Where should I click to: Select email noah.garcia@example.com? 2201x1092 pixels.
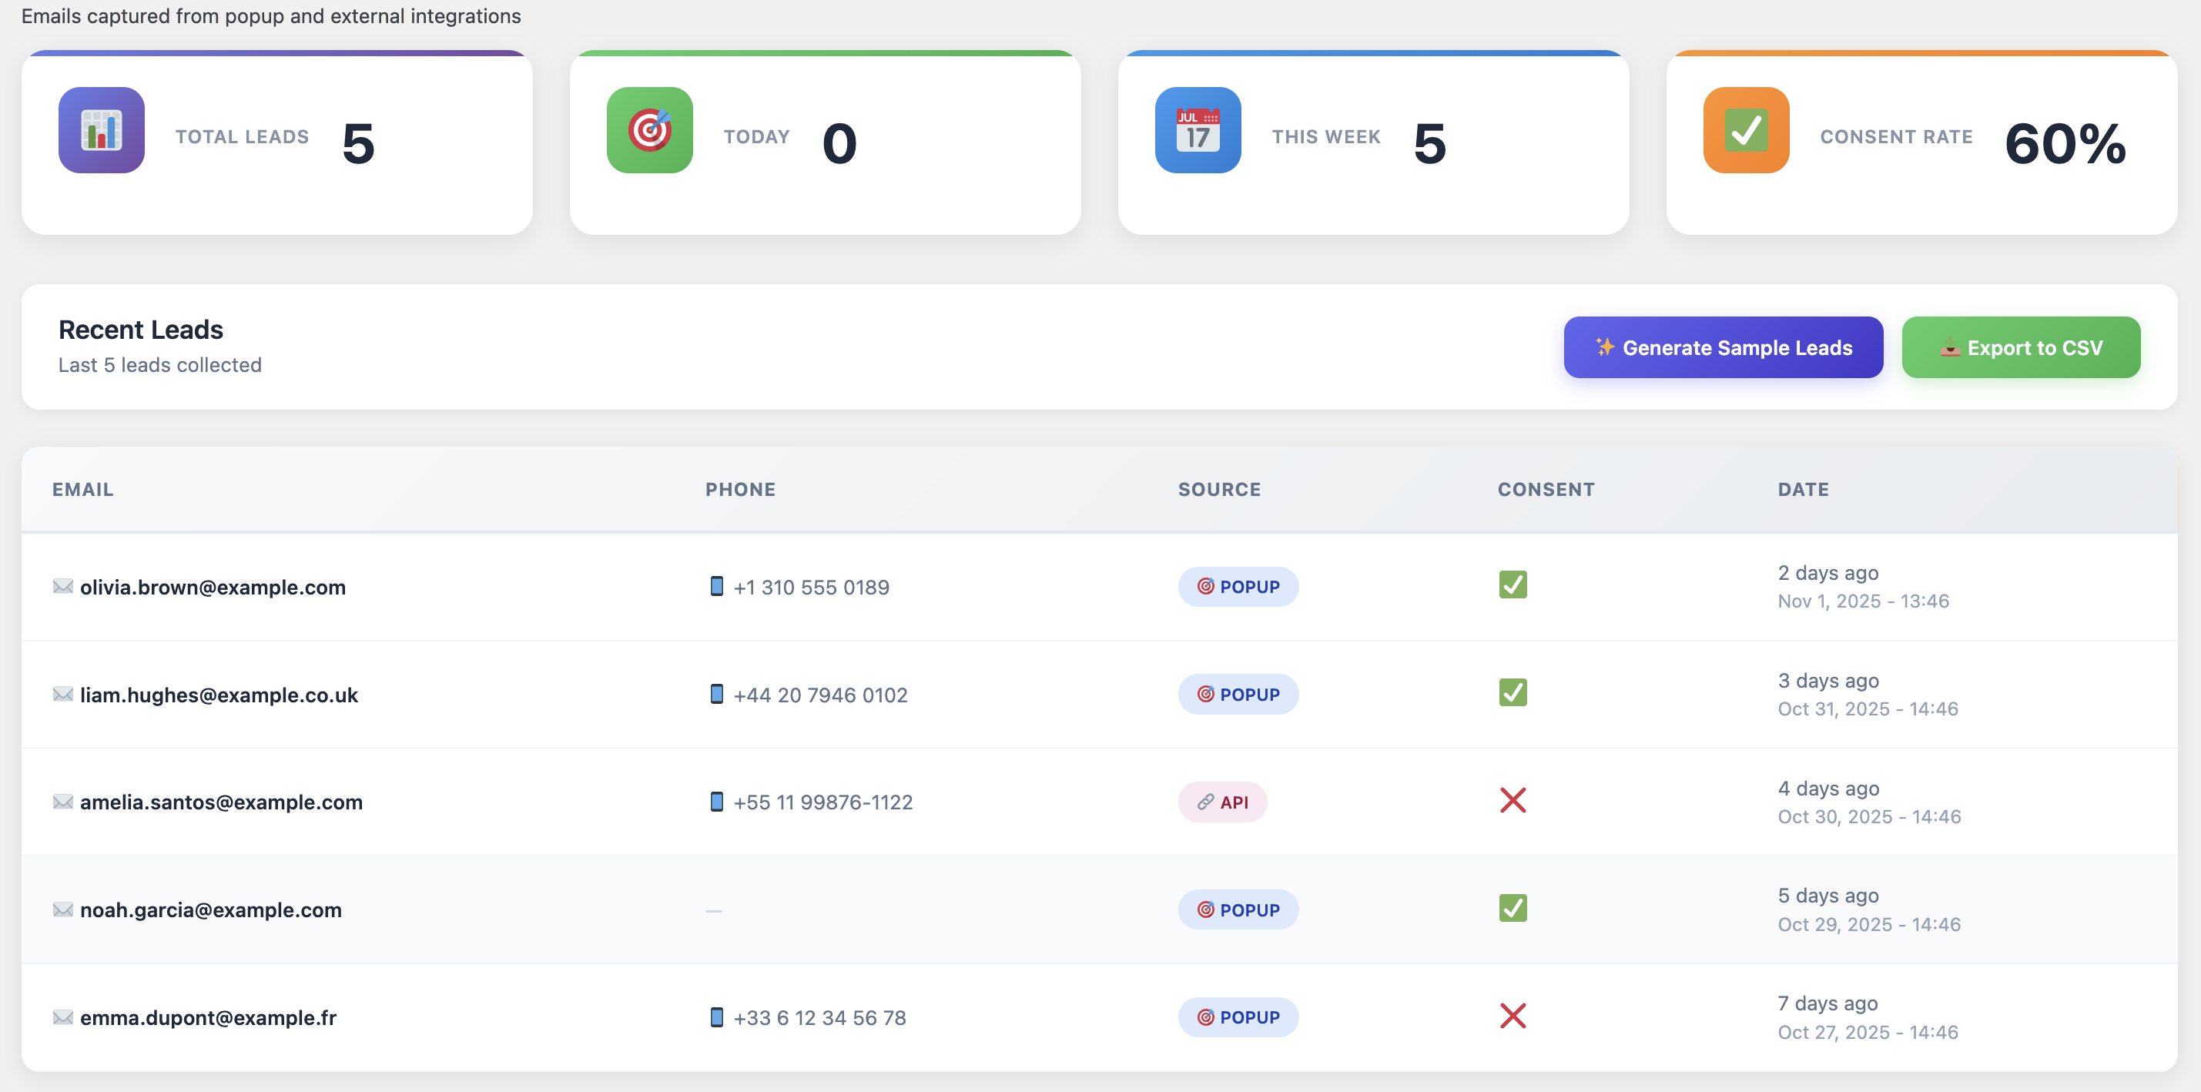coord(211,910)
